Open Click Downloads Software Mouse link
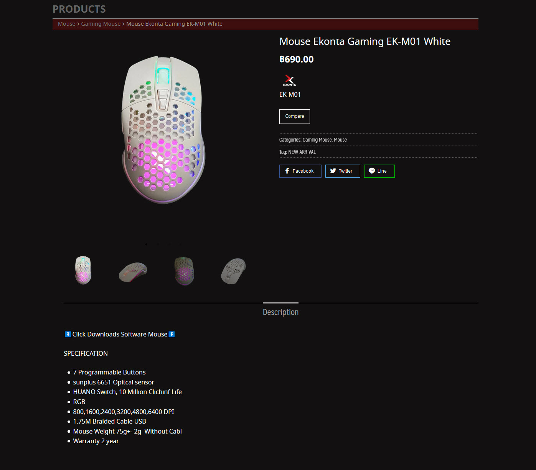Image resolution: width=536 pixels, height=470 pixels. 120,335
